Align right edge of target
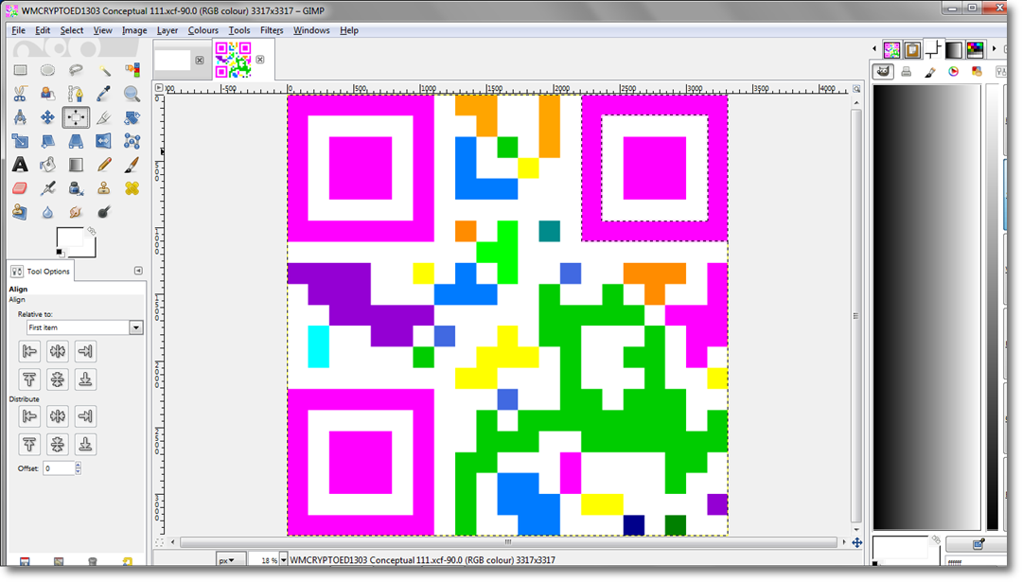The image size is (1022, 582). click(85, 351)
